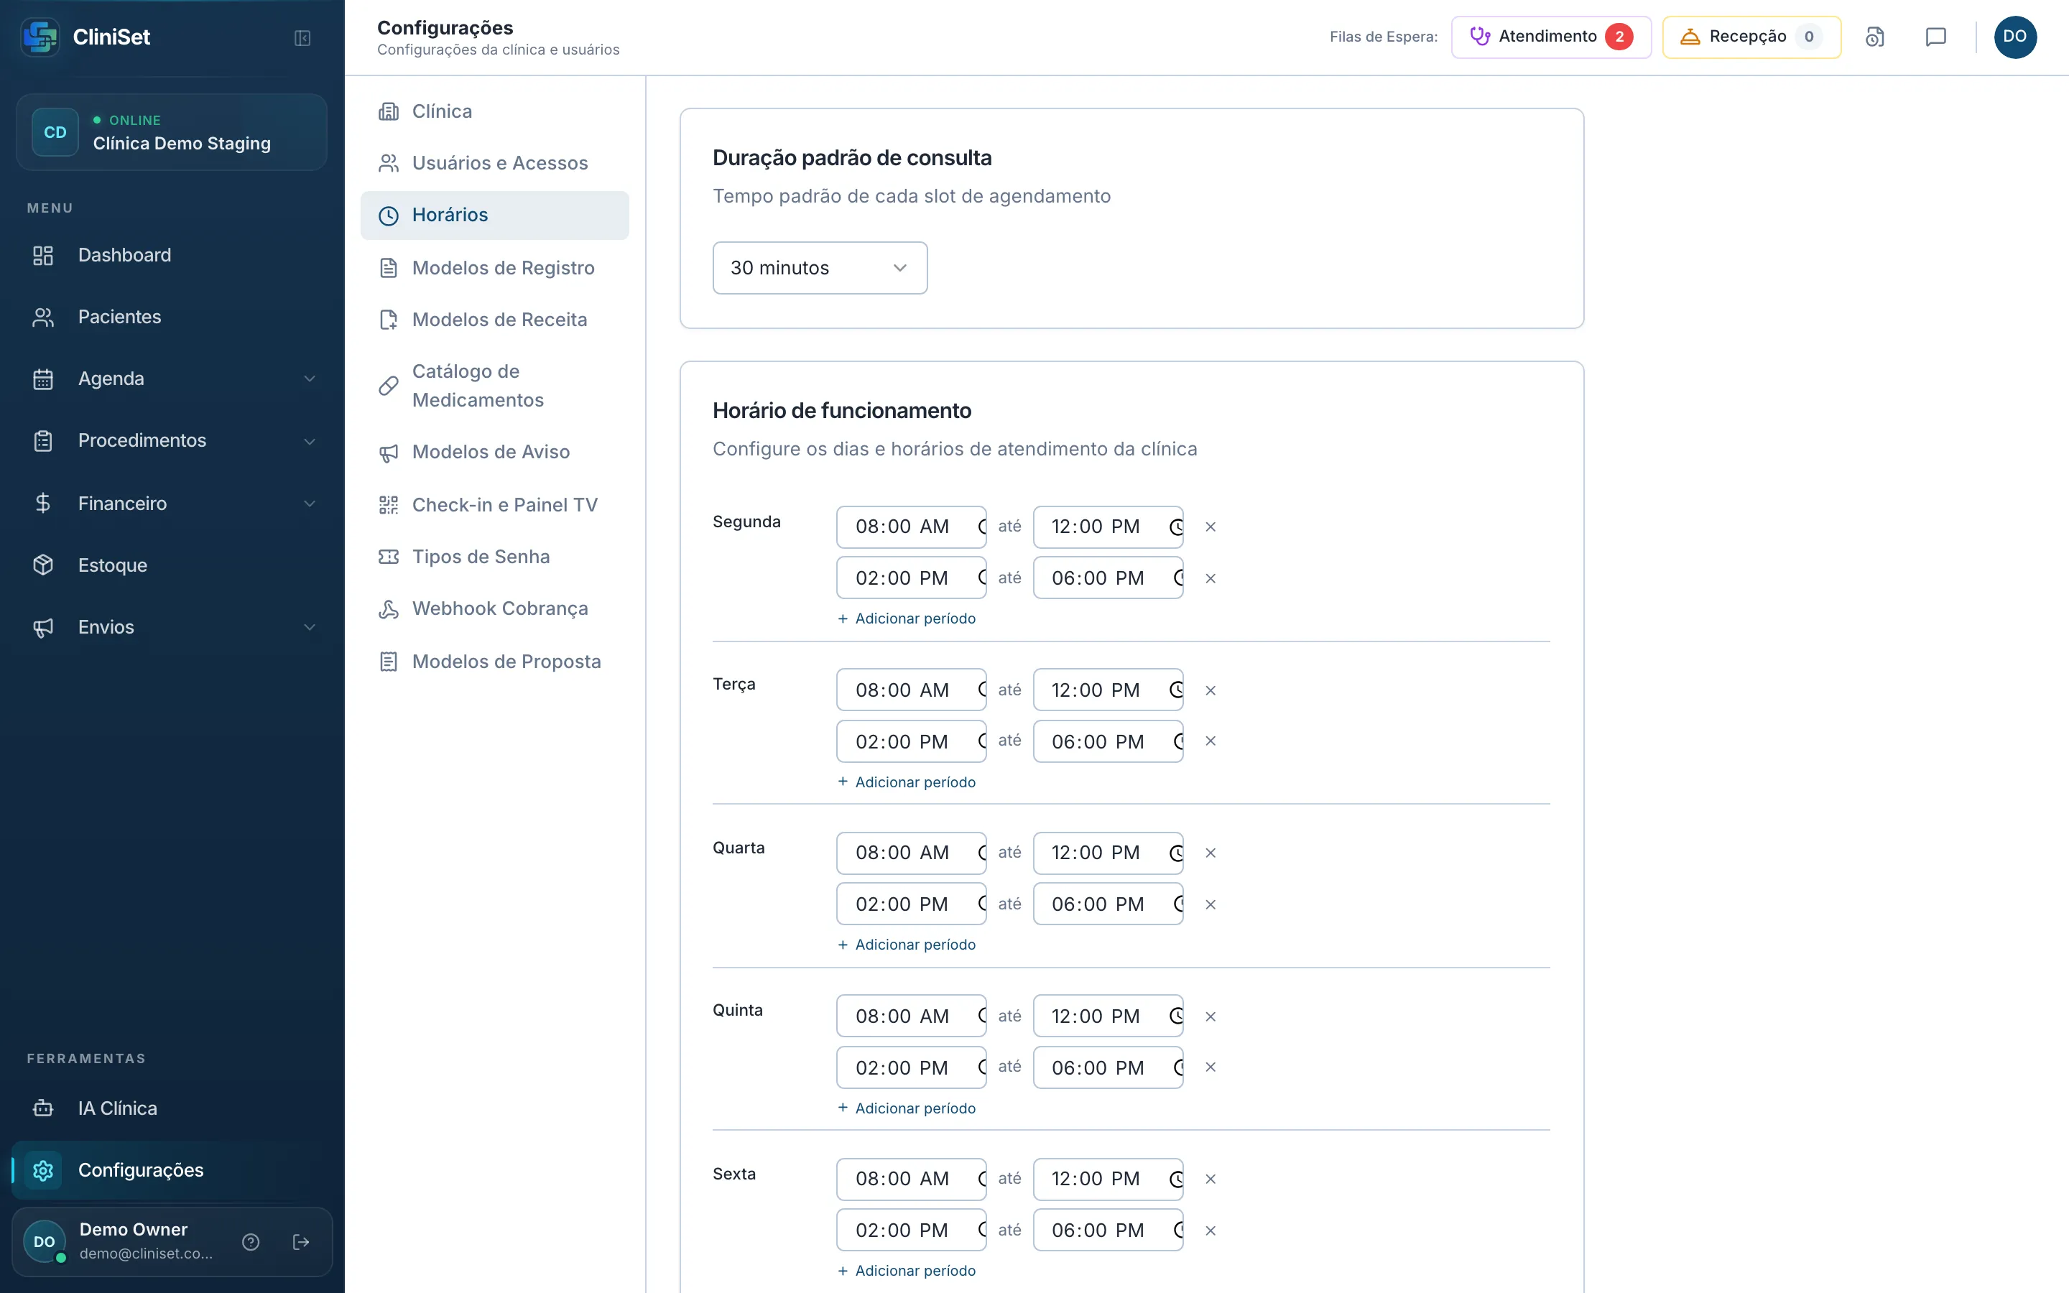Expand the Procedimentos menu chevron
The image size is (2069, 1293).
310,441
